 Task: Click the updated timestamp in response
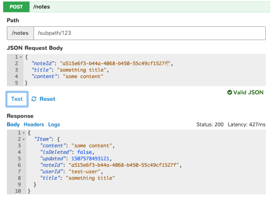pos(89,158)
